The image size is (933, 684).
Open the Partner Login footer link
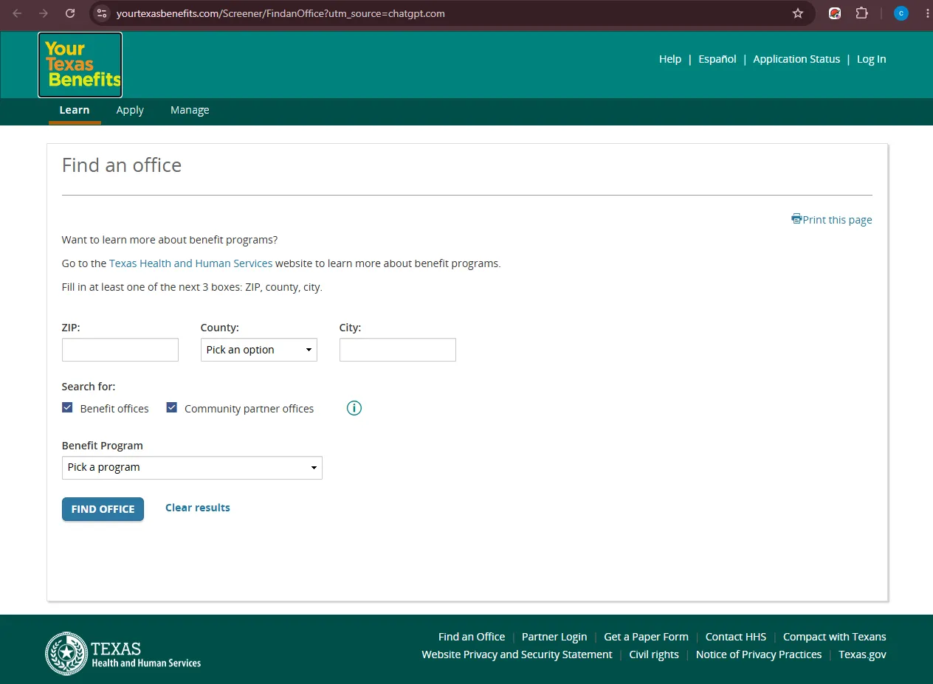pyautogui.click(x=554, y=637)
